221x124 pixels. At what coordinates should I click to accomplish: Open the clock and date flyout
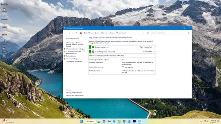[213, 121]
